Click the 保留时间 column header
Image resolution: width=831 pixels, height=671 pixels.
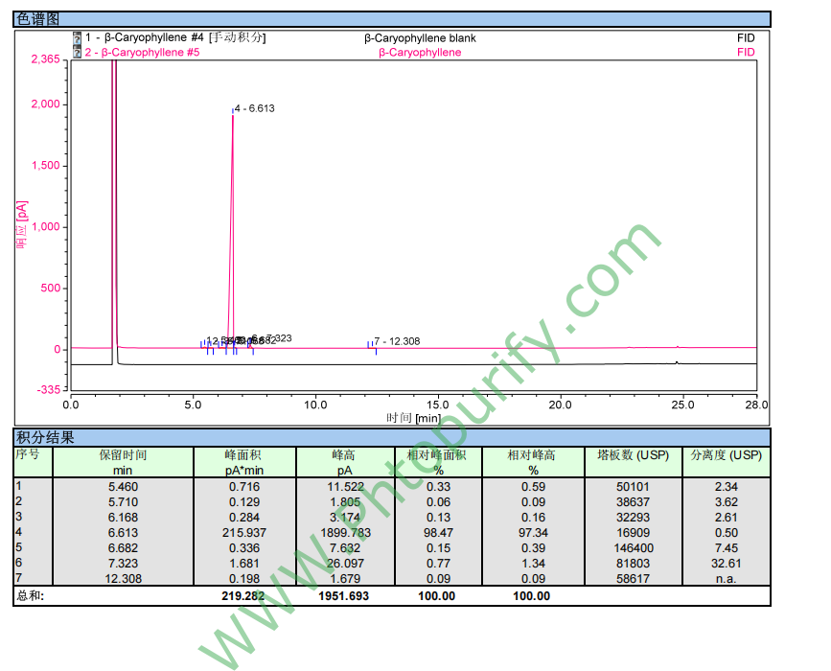click(x=123, y=455)
